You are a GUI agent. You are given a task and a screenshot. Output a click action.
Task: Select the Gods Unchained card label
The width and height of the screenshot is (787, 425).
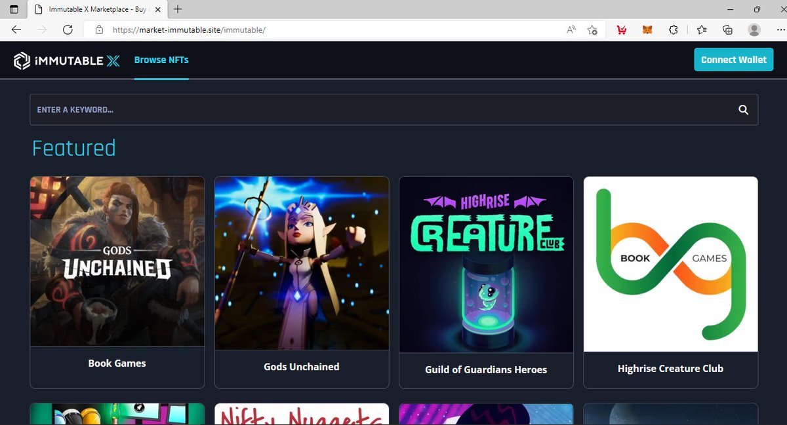point(302,367)
